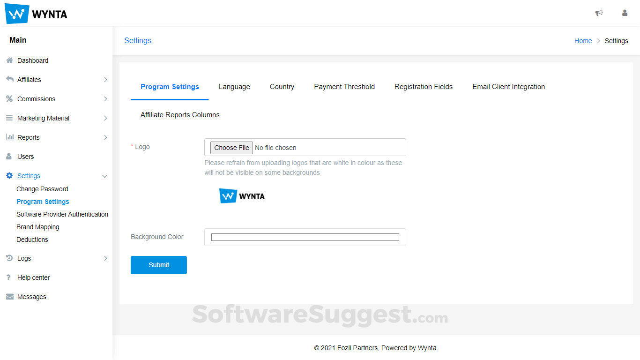Viewport: 640px width, 360px height.
Task: Expand the Affiliates sidebar section
Action: (105, 80)
